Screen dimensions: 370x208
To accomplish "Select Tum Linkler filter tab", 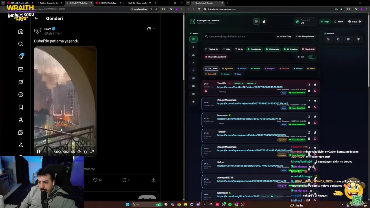I will (211, 68).
